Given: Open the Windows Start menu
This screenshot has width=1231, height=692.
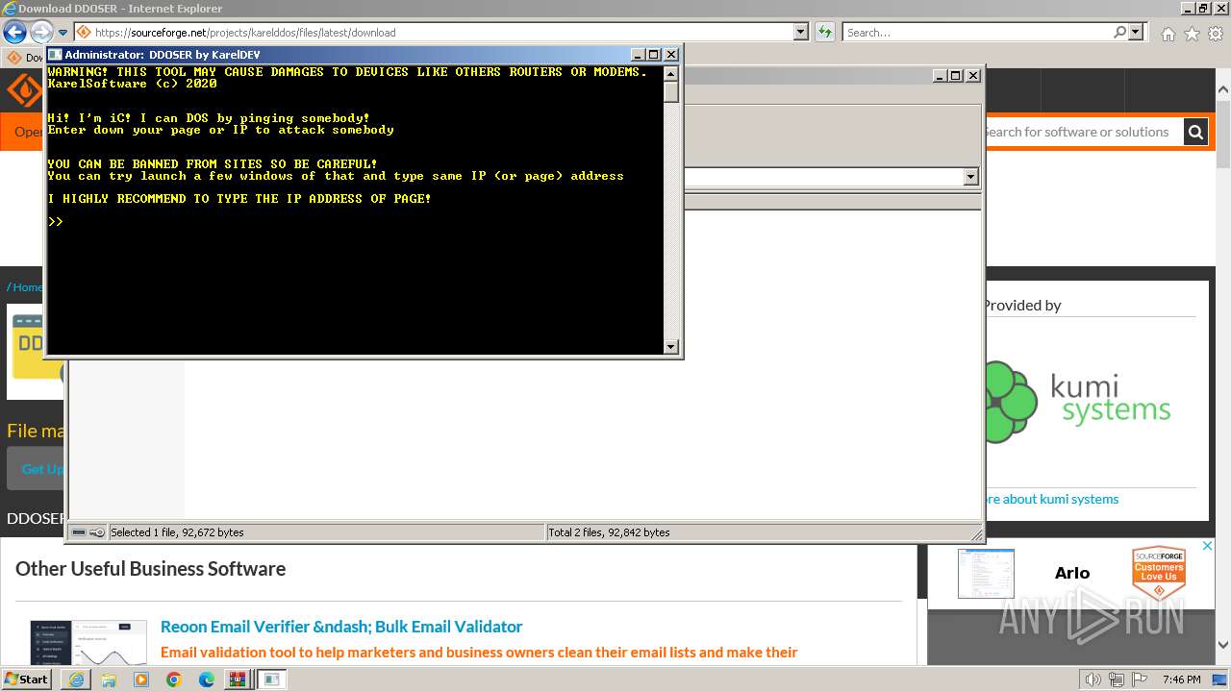Looking at the screenshot, I should 26,680.
